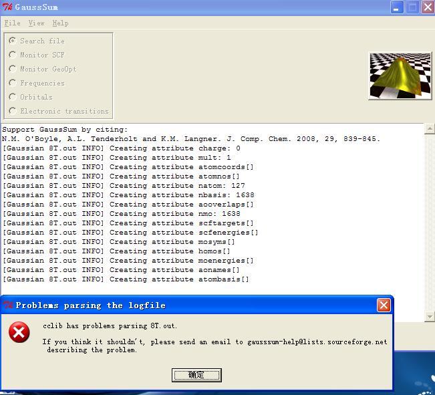This screenshot has width=435, height=395.
Task: Click the 'Creating attribute atomnos[]' line
Action: (x=121, y=176)
